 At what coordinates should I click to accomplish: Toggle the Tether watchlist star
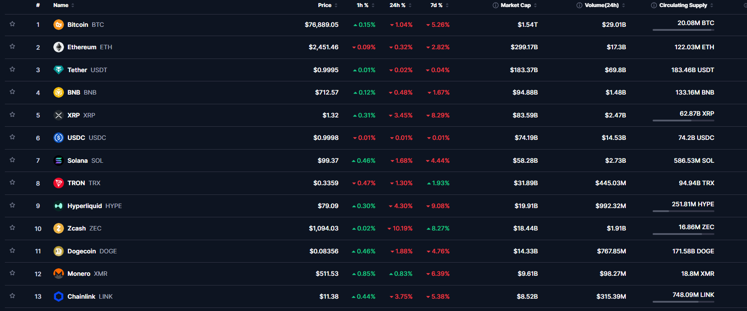click(x=12, y=69)
